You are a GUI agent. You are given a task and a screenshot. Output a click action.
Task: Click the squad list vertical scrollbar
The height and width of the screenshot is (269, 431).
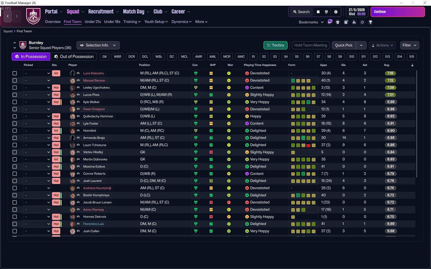click(417, 123)
